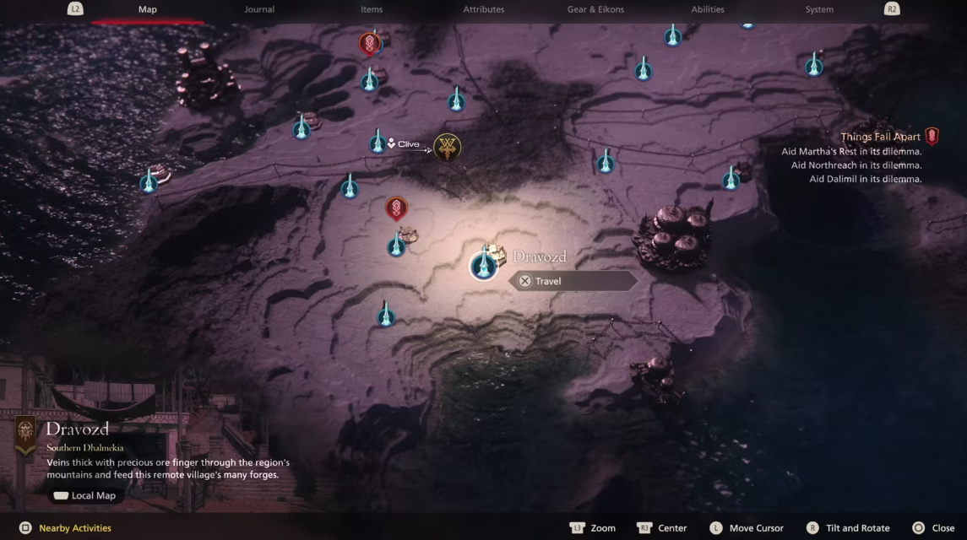Click the gold main quest emblem marker
This screenshot has width=967, height=540.
(x=447, y=148)
